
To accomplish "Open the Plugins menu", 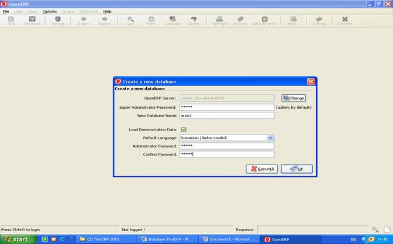I will (x=68, y=12).
